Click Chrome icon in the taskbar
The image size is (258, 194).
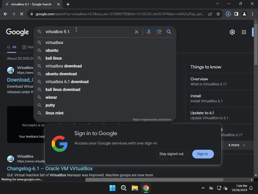tap(146, 188)
